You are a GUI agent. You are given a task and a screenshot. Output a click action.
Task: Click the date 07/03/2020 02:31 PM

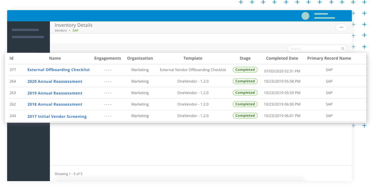(282, 71)
